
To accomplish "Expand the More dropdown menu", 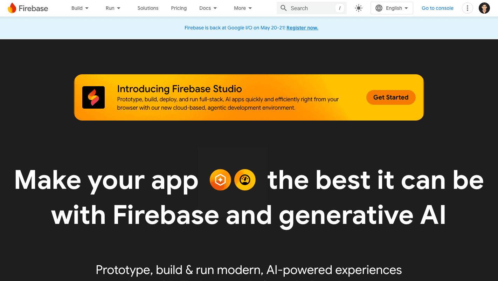I will click(x=243, y=8).
